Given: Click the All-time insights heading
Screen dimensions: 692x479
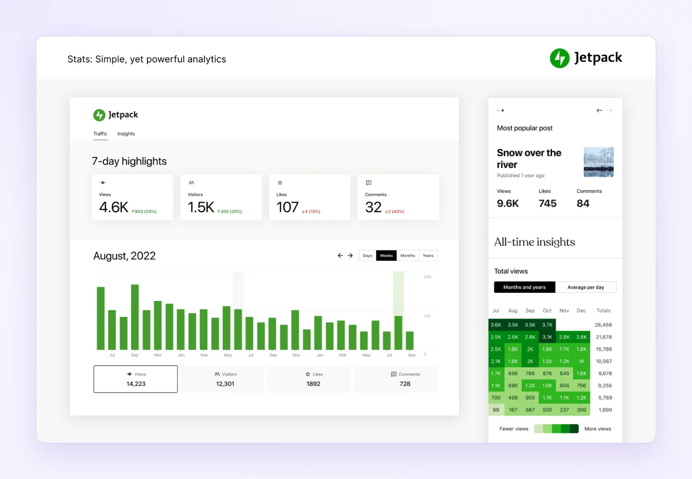Looking at the screenshot, I should (534, 242).
